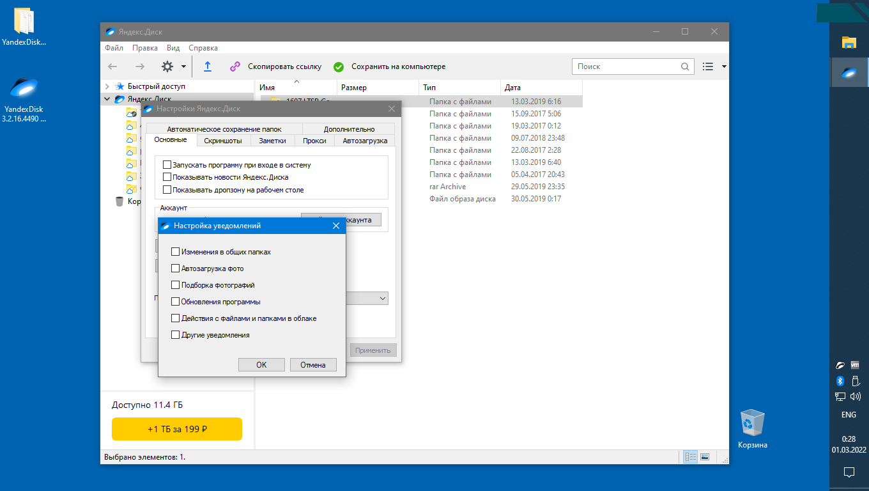Open settings via the gear icon
Viewport: 869px width, 491px height.
click(x=167, y=66)
